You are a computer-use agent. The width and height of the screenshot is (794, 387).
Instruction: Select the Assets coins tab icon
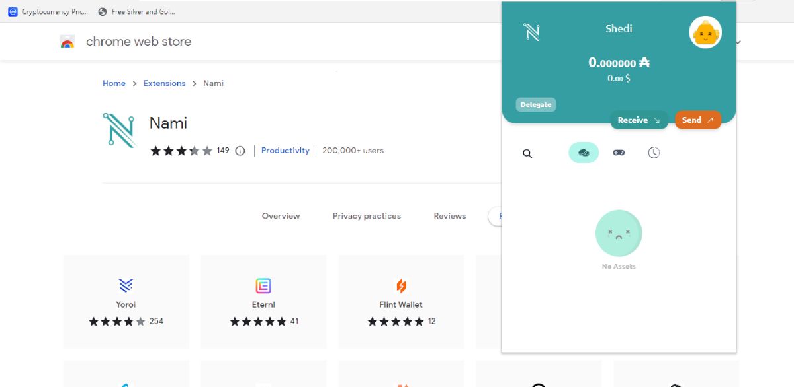point(584,153)
